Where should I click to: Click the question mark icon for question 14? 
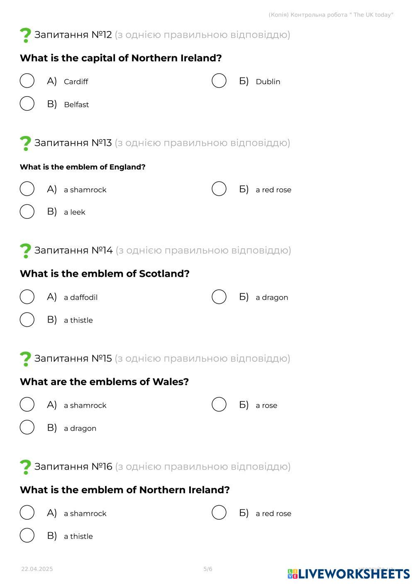click(x=25, y=251)
